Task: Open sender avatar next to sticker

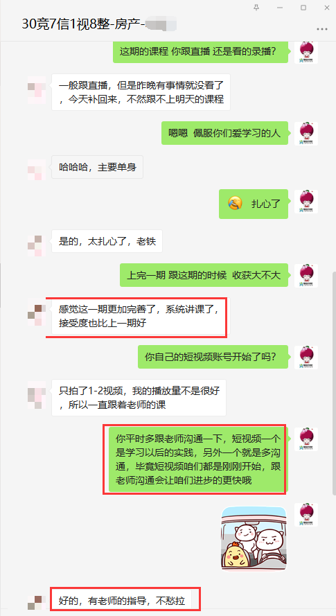Action: [306, 515]
